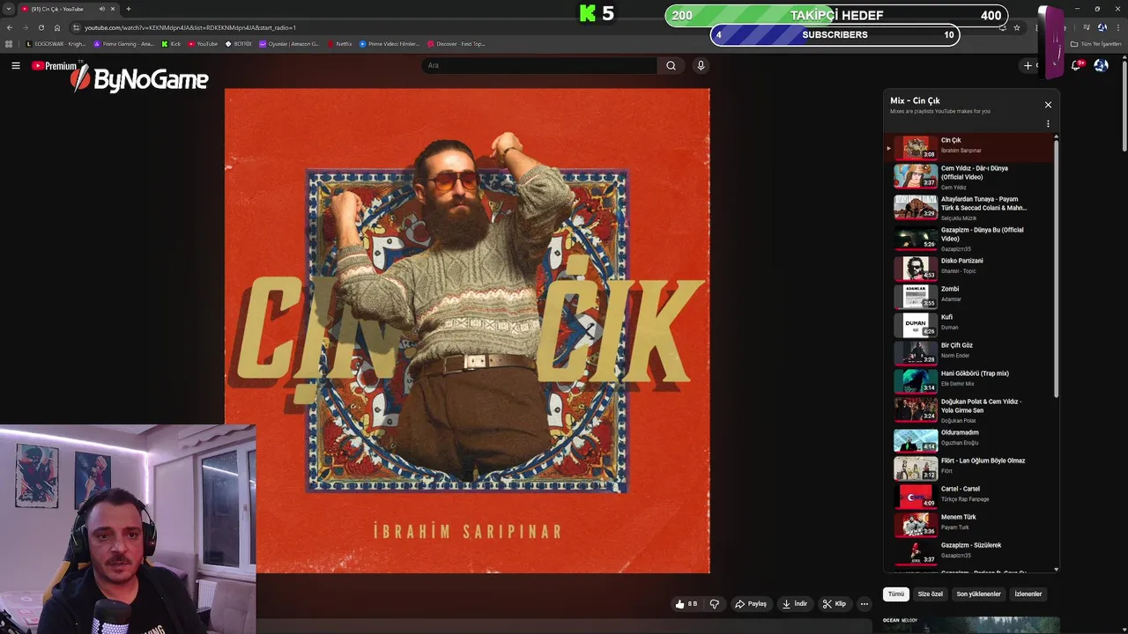1128x634 pixels.
Task: Click the search magnifier button
Action: point(671,65)
